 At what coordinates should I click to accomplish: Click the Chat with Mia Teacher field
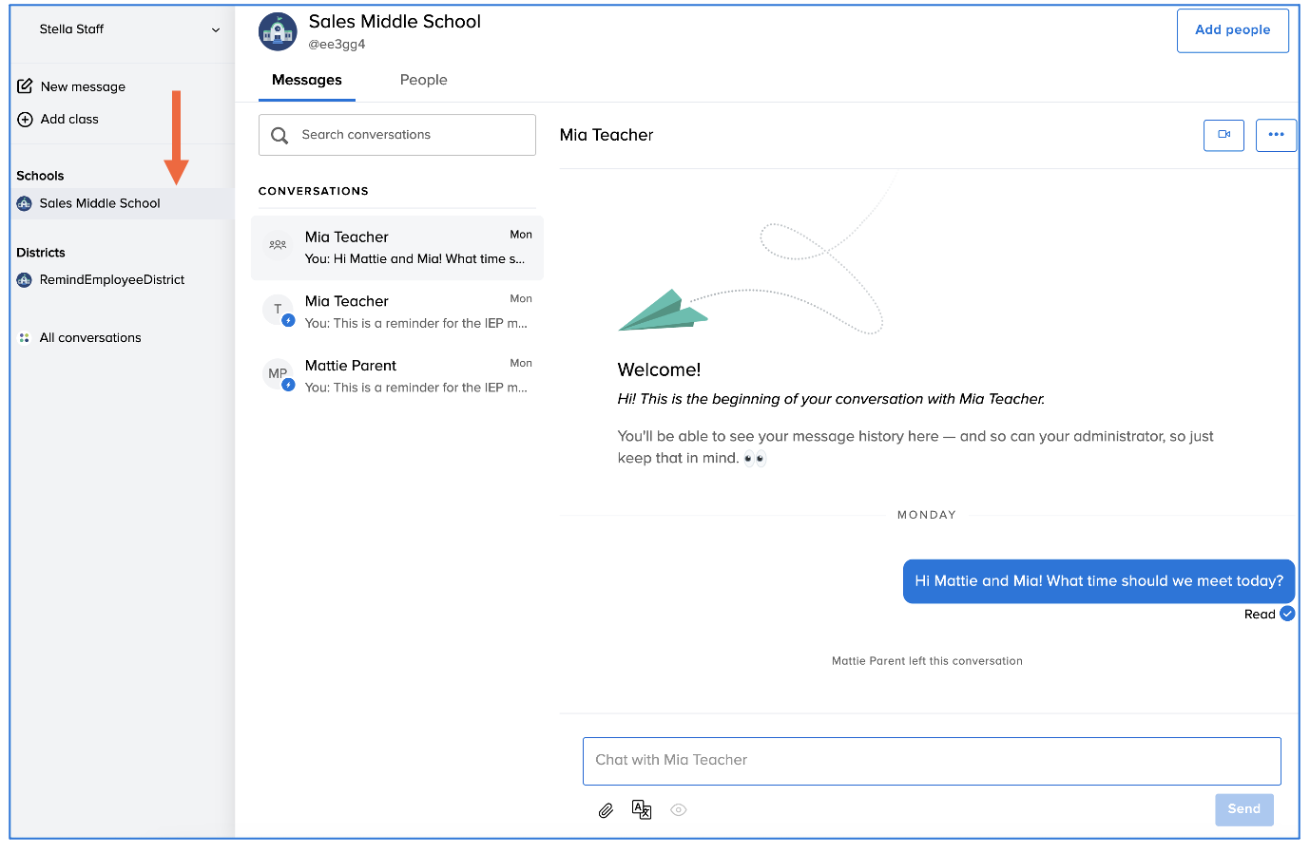pyautogui.click(x=931, y=761)
